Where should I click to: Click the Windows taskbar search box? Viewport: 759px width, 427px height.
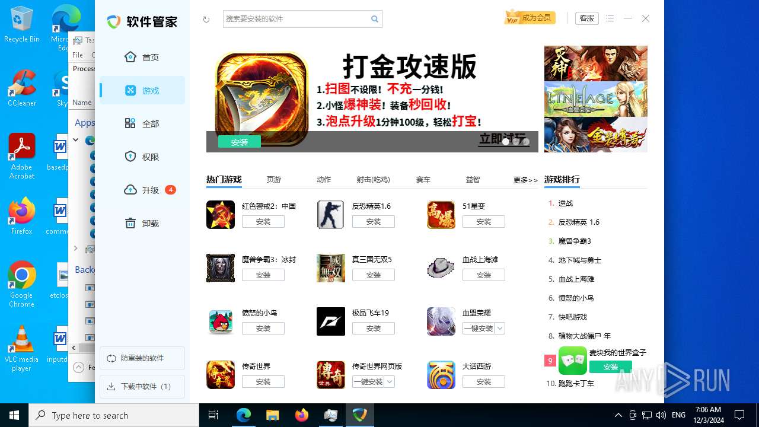tap(114, 415)
